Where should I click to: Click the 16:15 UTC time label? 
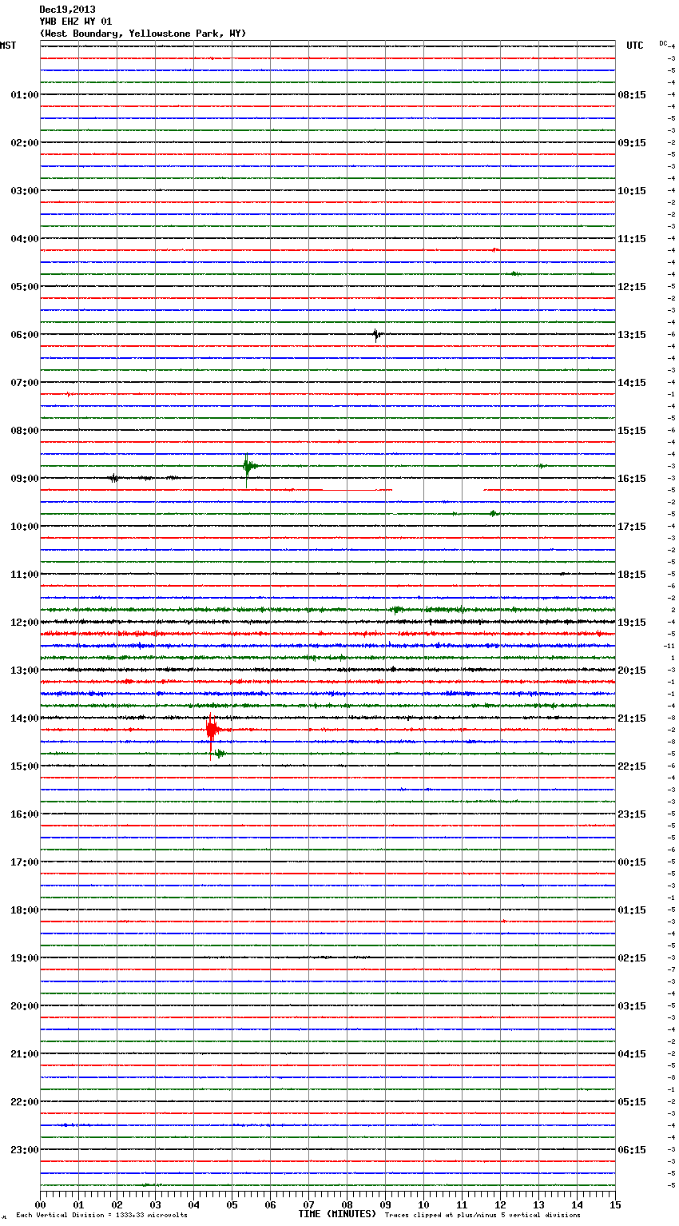point(632,479)
